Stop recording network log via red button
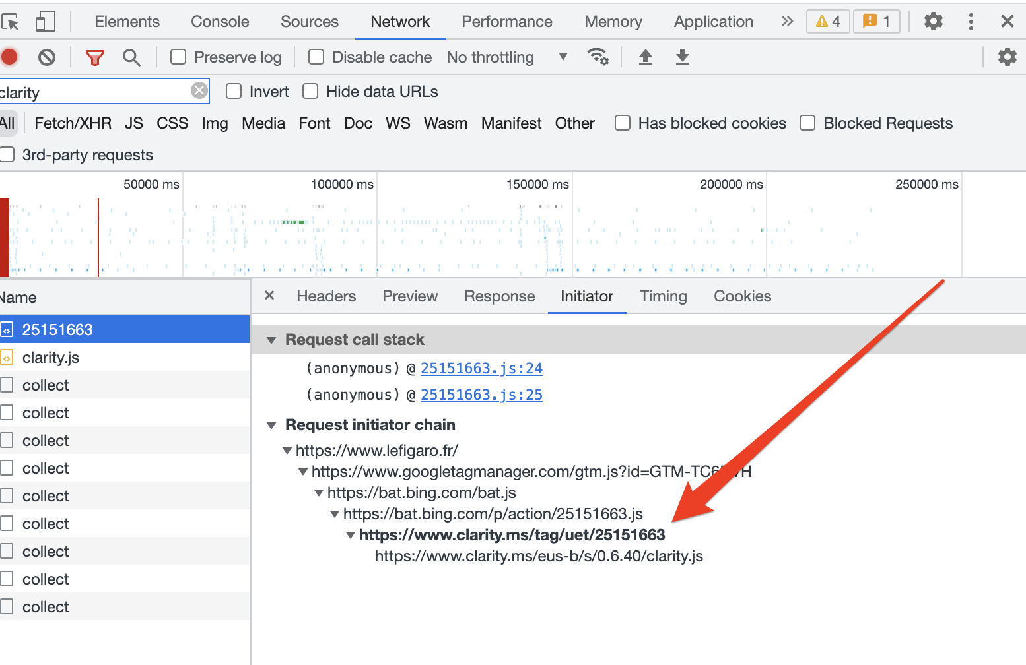Image resolution: width=1026 pixels, height=665 pixels. click(9, 57)
